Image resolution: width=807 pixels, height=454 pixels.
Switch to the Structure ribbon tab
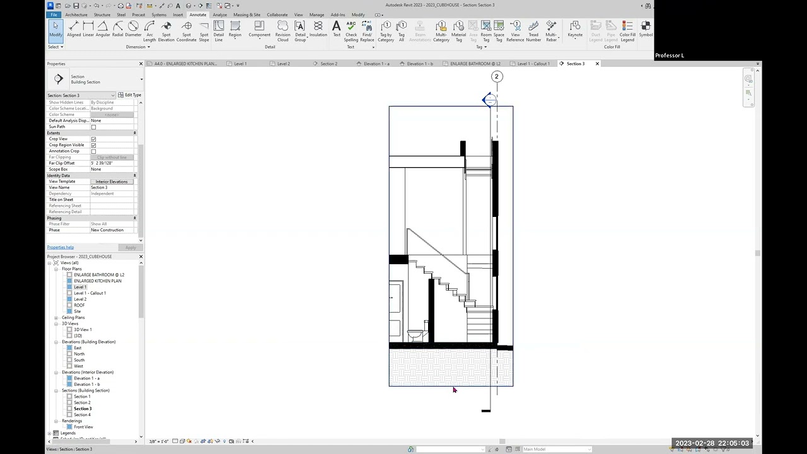click(102, 15)
